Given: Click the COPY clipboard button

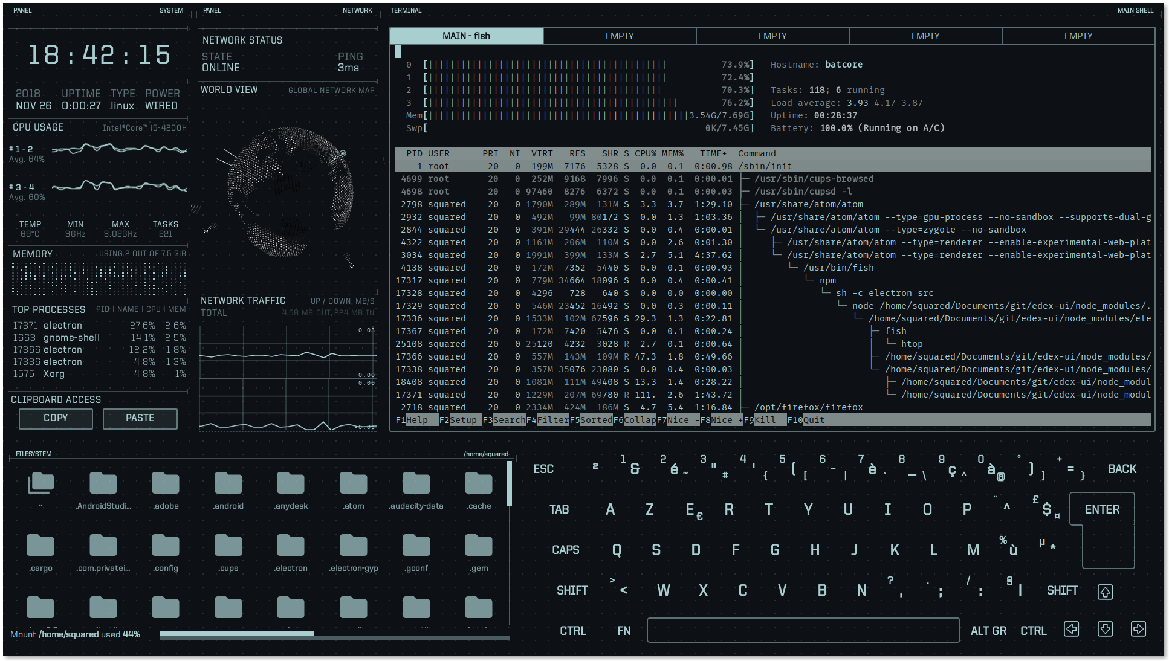Looking at the screenshot, I should (56, 418).
